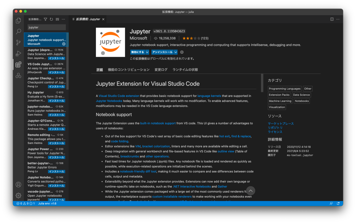Select the 詳細 details tab
The image size is (356, 223).
click(x=100, y=70)
